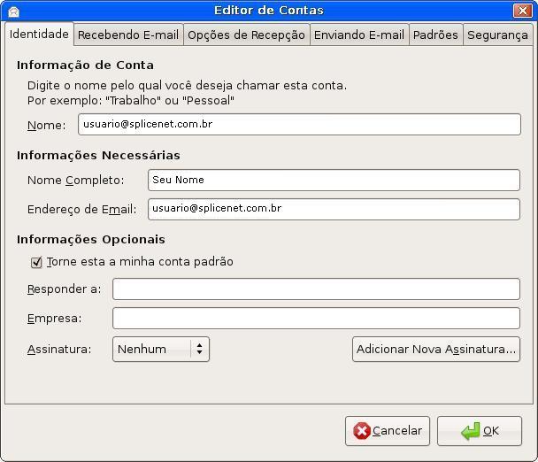This screenshot has width=538, height=462.
Task: Close the Editor de Contas window
Action: [x=522, y=11]
